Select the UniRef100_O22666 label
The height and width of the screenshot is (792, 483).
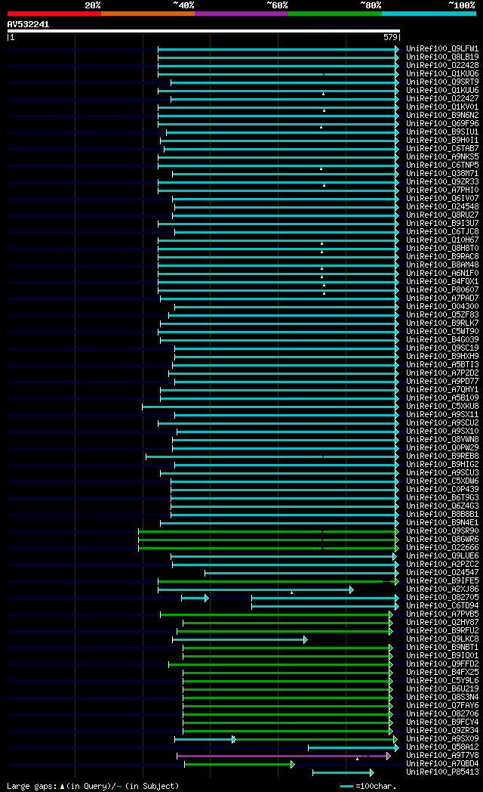pyautogui.click(x=442, y=548)
